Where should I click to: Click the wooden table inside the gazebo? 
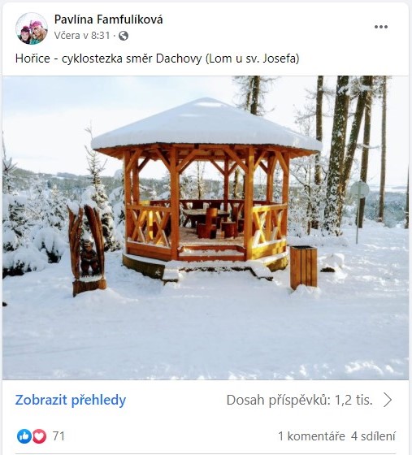(205, 214)
